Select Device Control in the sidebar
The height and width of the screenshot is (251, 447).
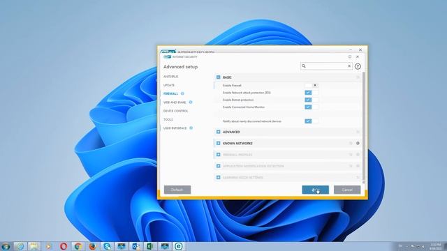pyautogui.click(x=175, y=111)
